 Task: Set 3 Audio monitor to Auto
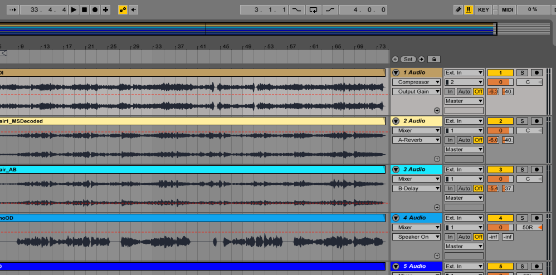[x=464, y=189]
